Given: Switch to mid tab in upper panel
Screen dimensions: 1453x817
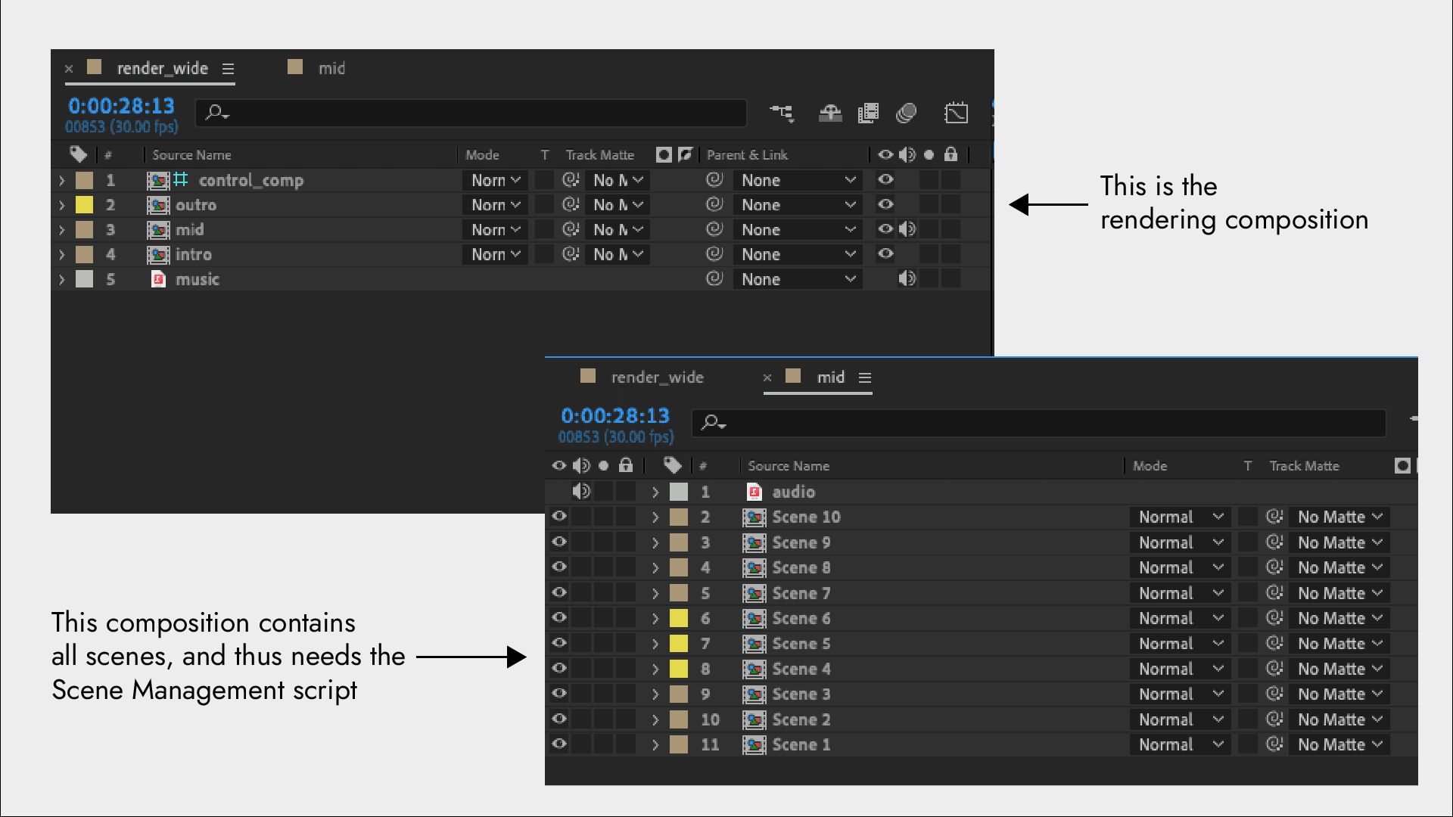Looking at the screenshot, I should [331, 68].
